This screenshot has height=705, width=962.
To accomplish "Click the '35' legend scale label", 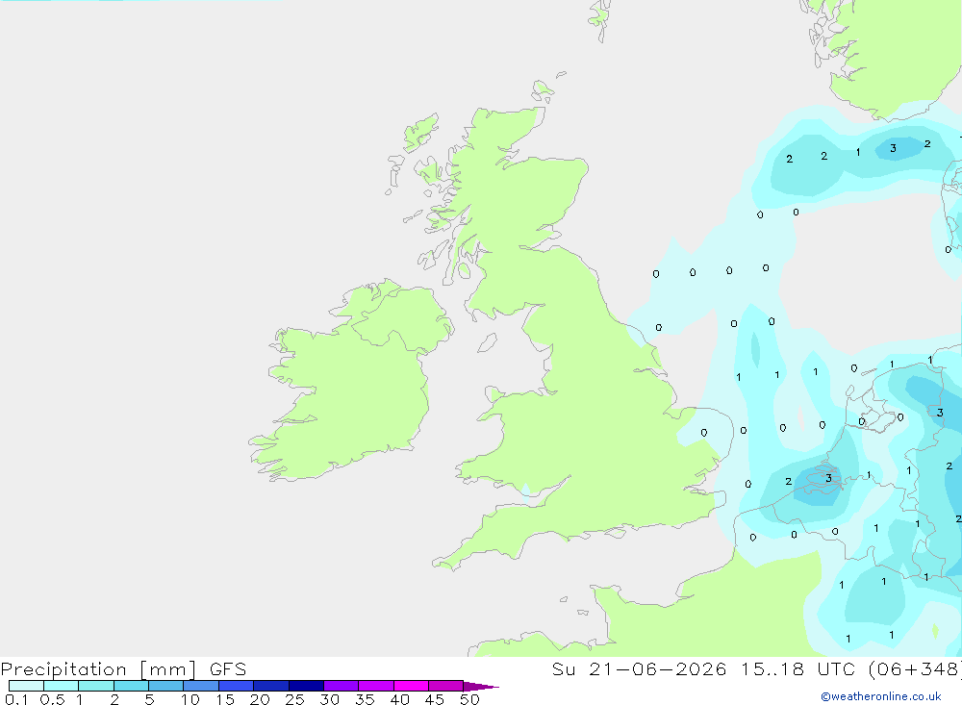I will [x=365, y=699].
